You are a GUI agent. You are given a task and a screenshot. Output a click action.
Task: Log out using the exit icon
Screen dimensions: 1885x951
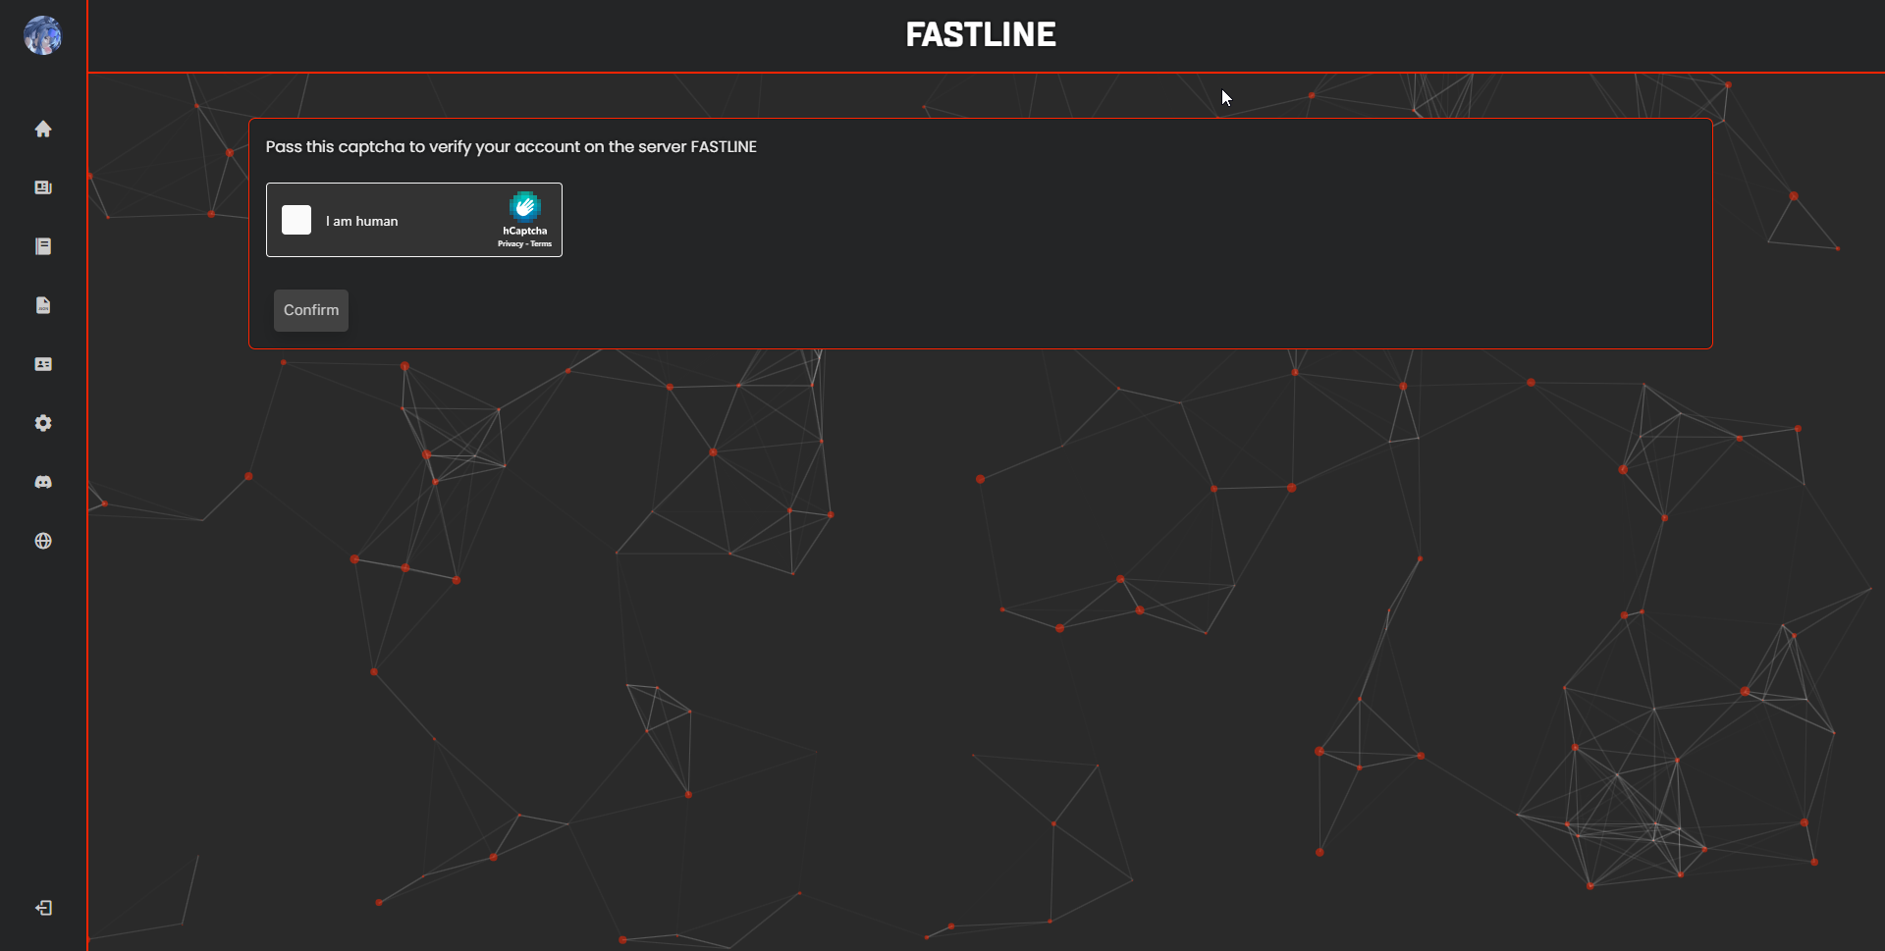[43, 908]
